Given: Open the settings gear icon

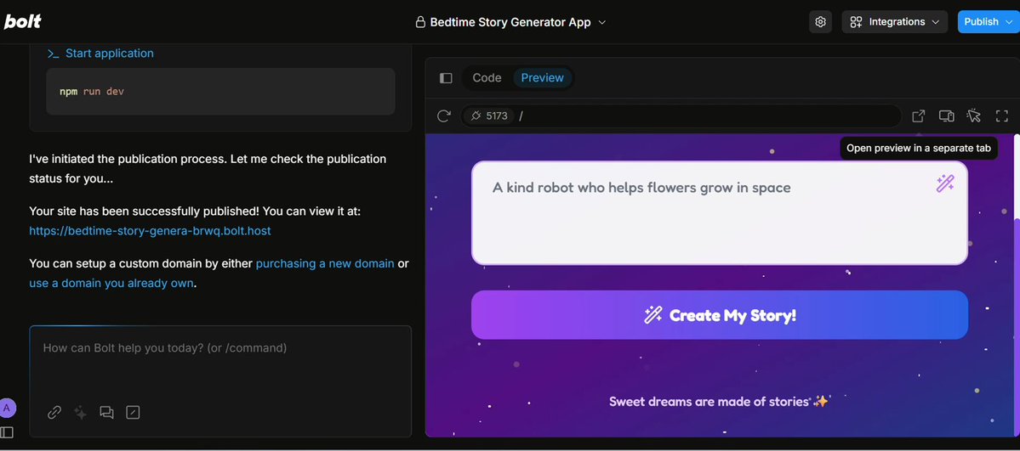Looking at the screenshot, I should (820, 22).
